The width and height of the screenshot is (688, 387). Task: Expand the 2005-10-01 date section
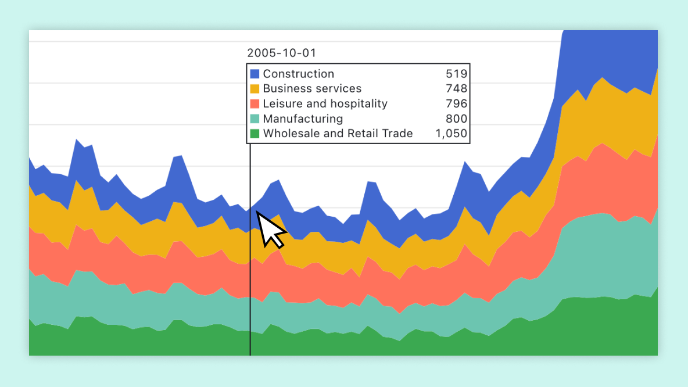coord(282,52)
